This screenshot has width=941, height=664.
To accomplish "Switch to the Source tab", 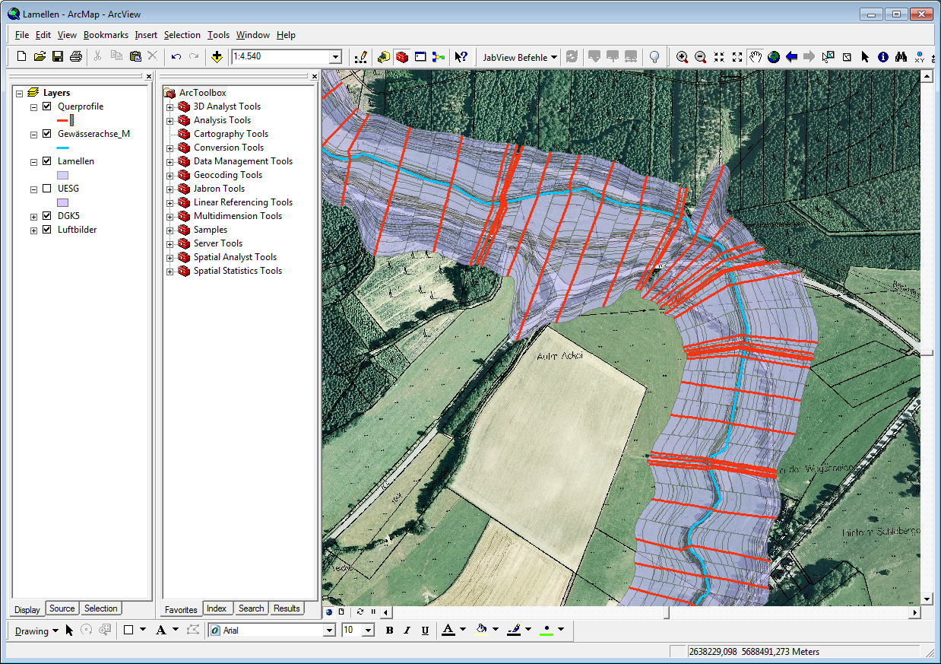I will pos(62,608).
